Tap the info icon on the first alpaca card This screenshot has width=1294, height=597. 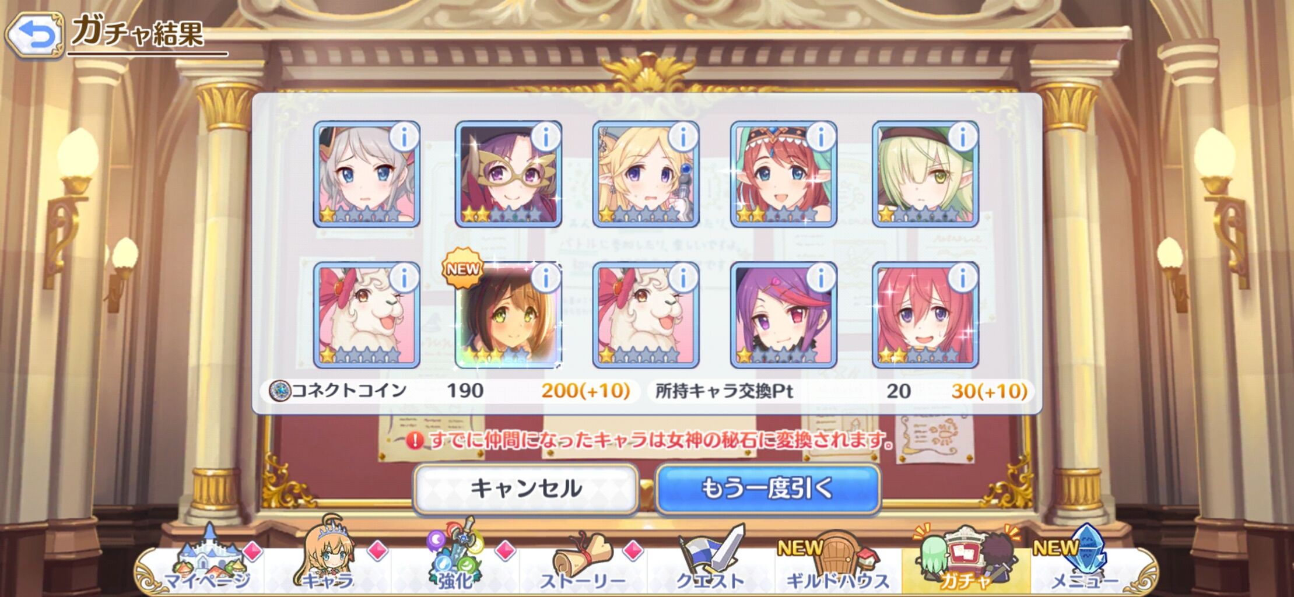coord(405,278)
